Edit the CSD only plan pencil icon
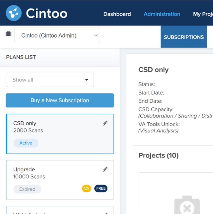This screenshot has width=213, height=214. pyautogui.click(x=105, y=123)
